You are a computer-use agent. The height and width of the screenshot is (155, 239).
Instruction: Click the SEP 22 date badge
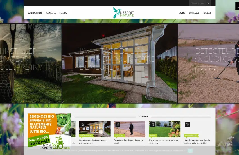118,125
